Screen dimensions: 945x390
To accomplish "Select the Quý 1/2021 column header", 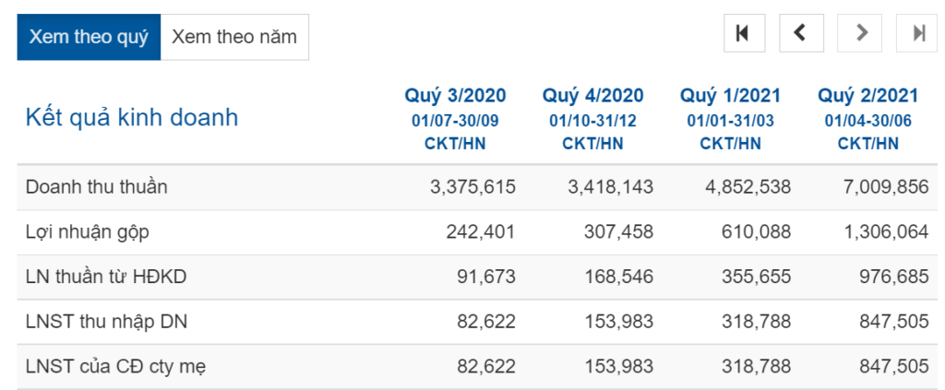I will tap(730, 96).
